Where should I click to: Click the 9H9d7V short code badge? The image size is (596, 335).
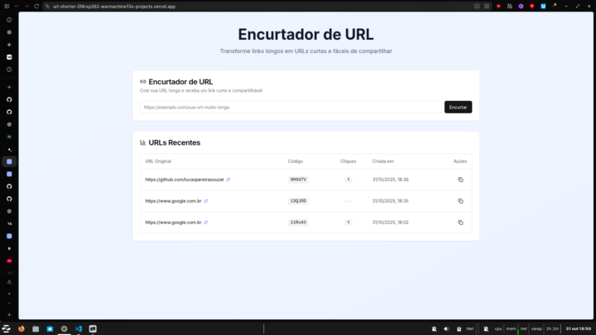tap(298, 179)
